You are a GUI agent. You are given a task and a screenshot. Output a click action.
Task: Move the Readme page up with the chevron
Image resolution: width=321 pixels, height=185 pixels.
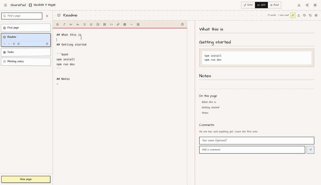point(4,44)
